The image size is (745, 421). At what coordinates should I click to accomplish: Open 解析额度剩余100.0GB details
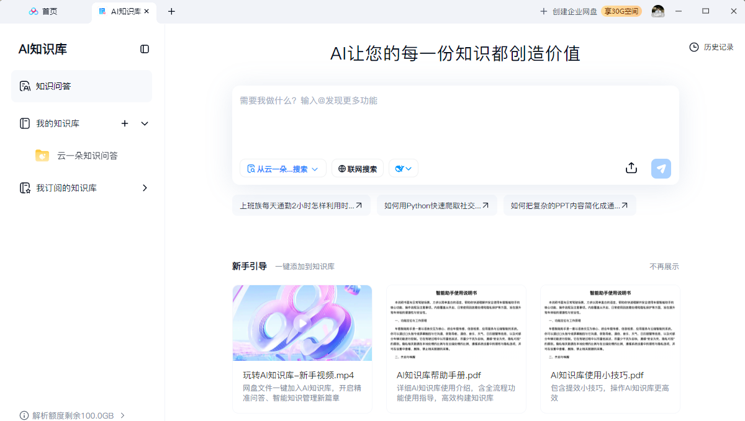point(73,415)
